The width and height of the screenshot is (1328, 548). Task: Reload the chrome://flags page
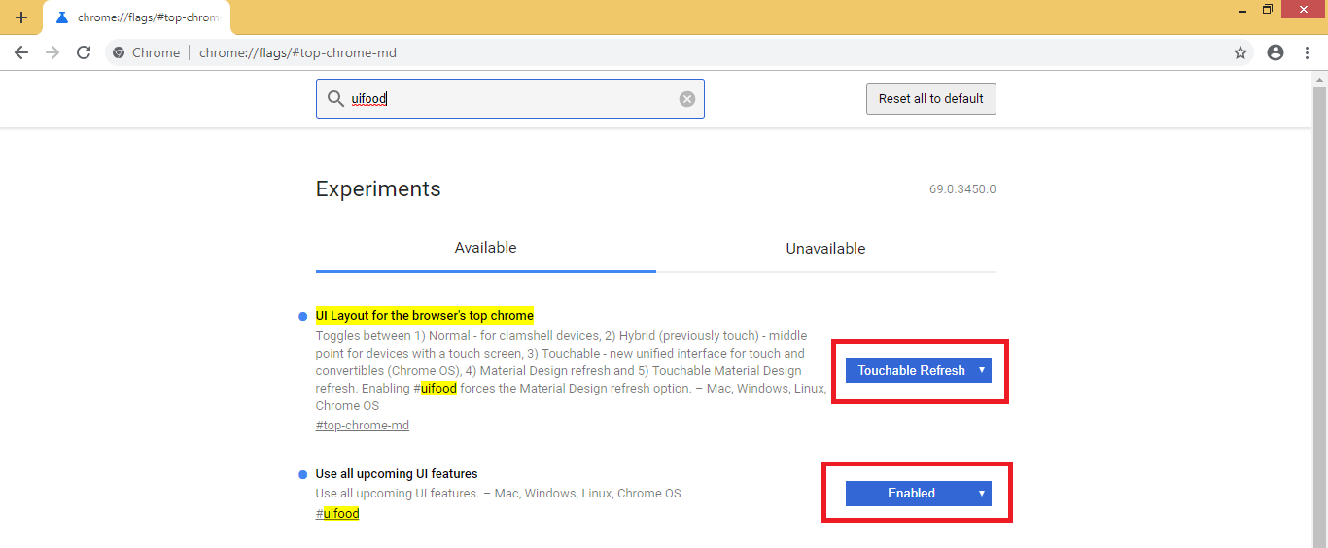pyautogui.click(x=84, y=52)
